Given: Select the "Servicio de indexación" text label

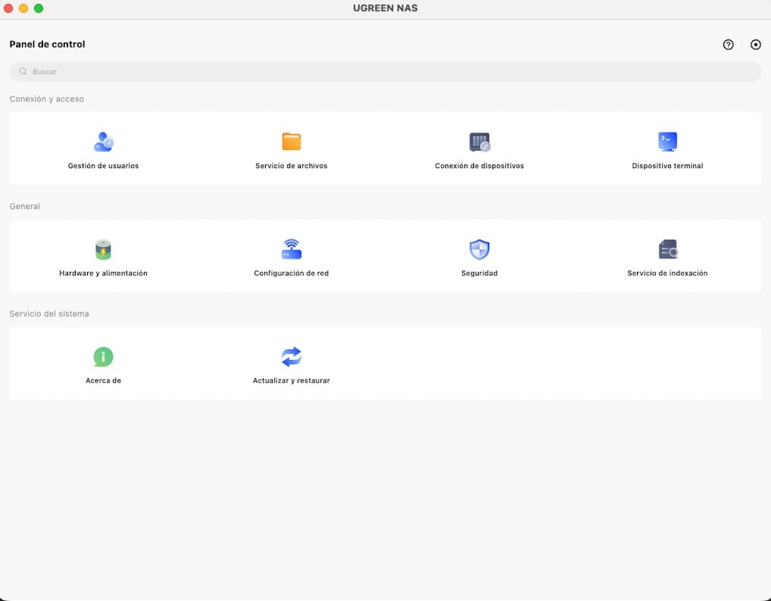Looking at the screenshot, I should click(x=667, y=274).
